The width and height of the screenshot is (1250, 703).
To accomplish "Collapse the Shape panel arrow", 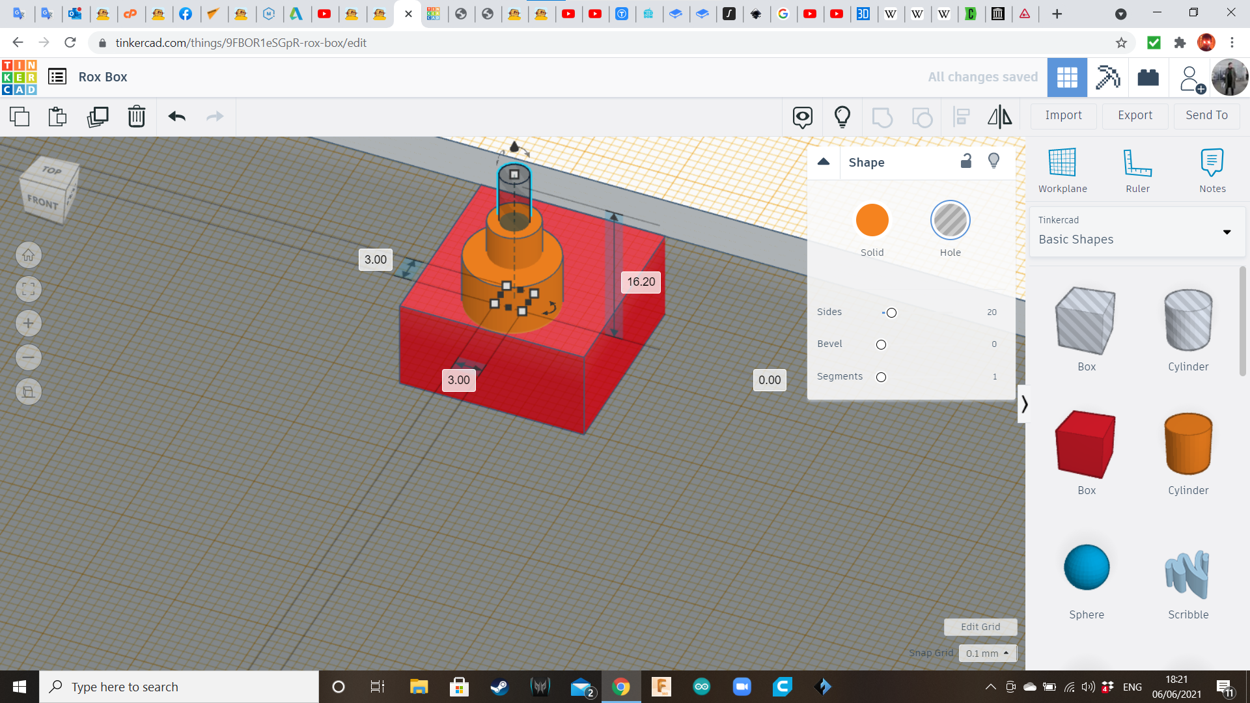I will (824, 162).
